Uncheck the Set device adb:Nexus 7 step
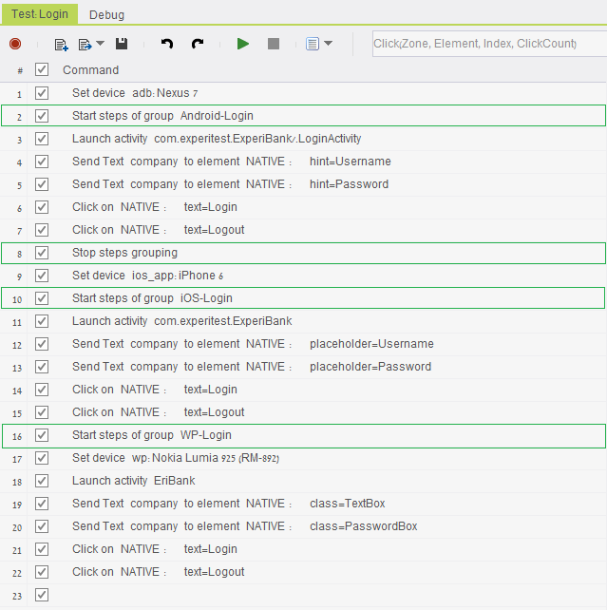 point(42,93)
